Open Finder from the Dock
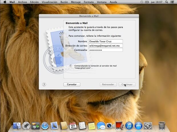 coord(17,125)
